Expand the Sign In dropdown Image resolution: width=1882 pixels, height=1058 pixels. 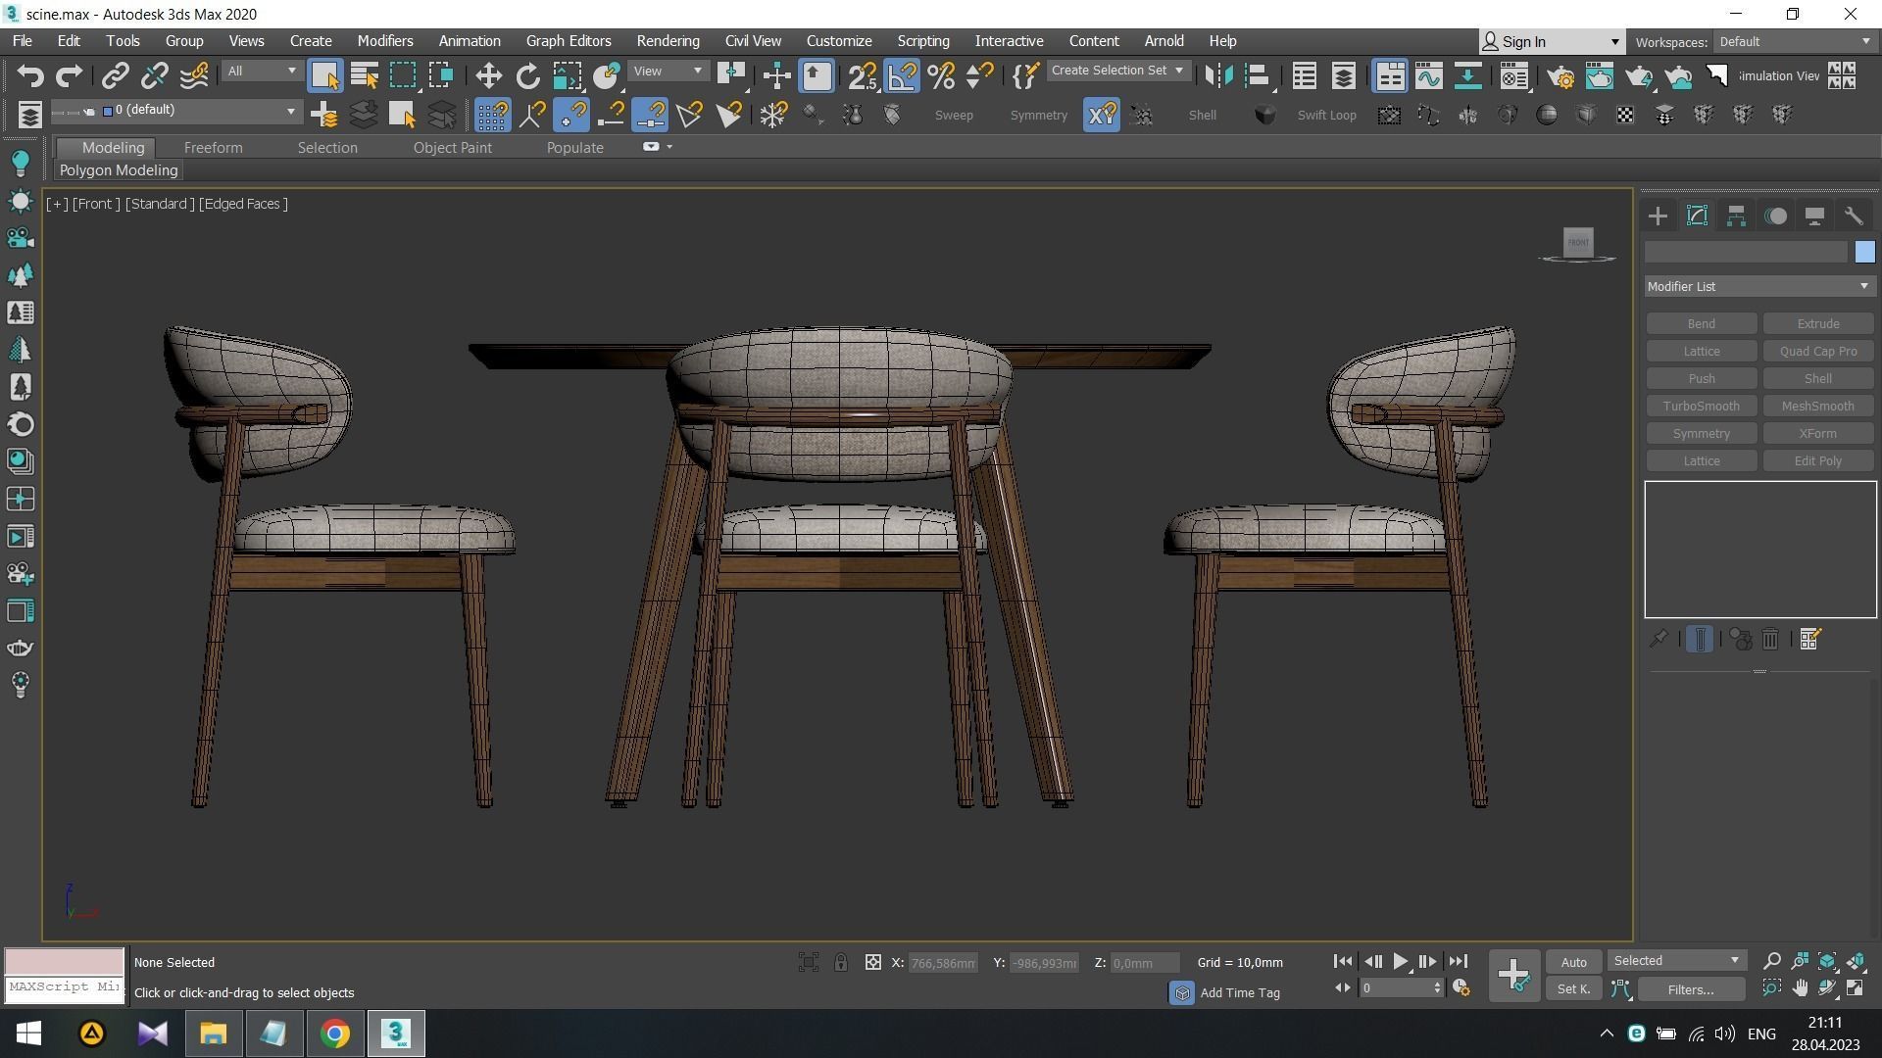[x=1614, y=42]
